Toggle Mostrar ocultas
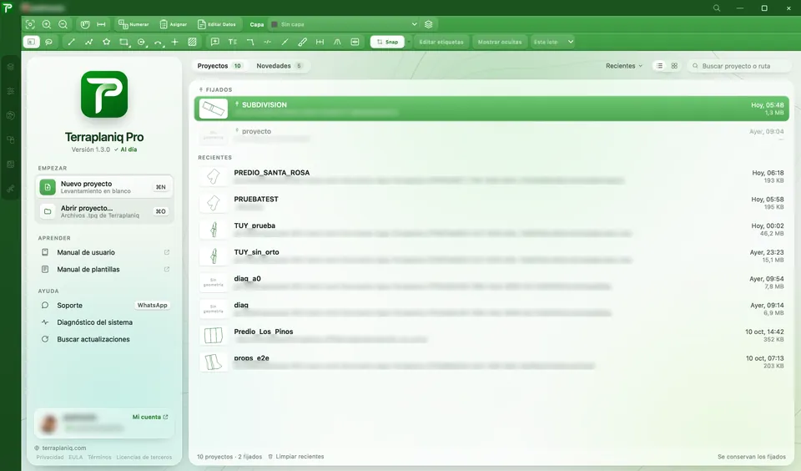 click(500, 42)
